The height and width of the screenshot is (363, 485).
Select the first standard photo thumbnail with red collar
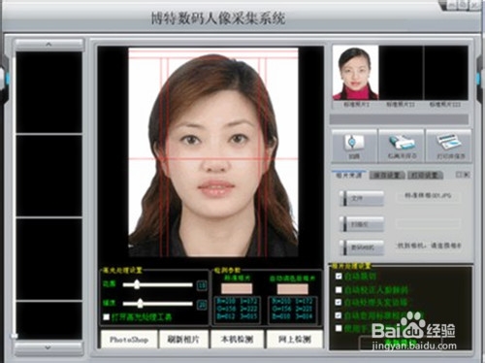[355, 73]
